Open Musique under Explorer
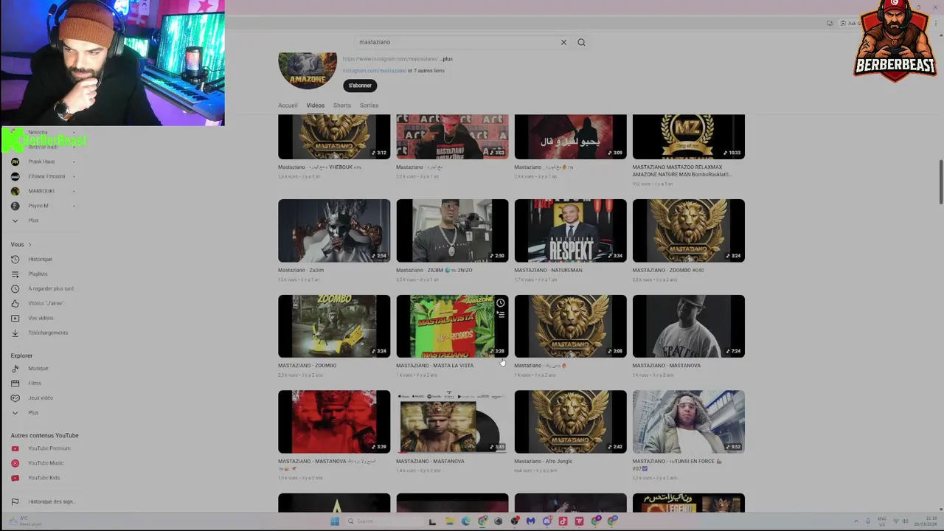This screenshot has height=531, width=944. point(38,369)
